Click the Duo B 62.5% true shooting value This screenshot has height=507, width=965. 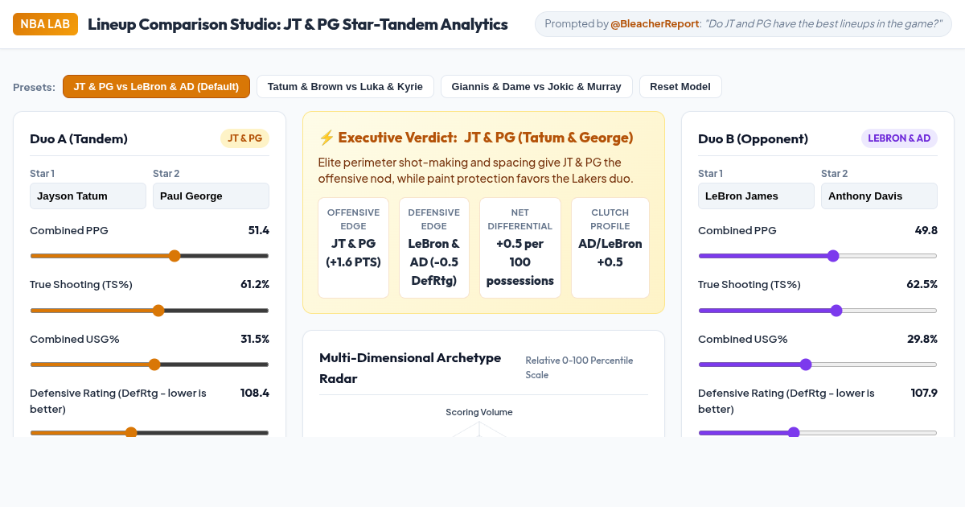(922, 284)
